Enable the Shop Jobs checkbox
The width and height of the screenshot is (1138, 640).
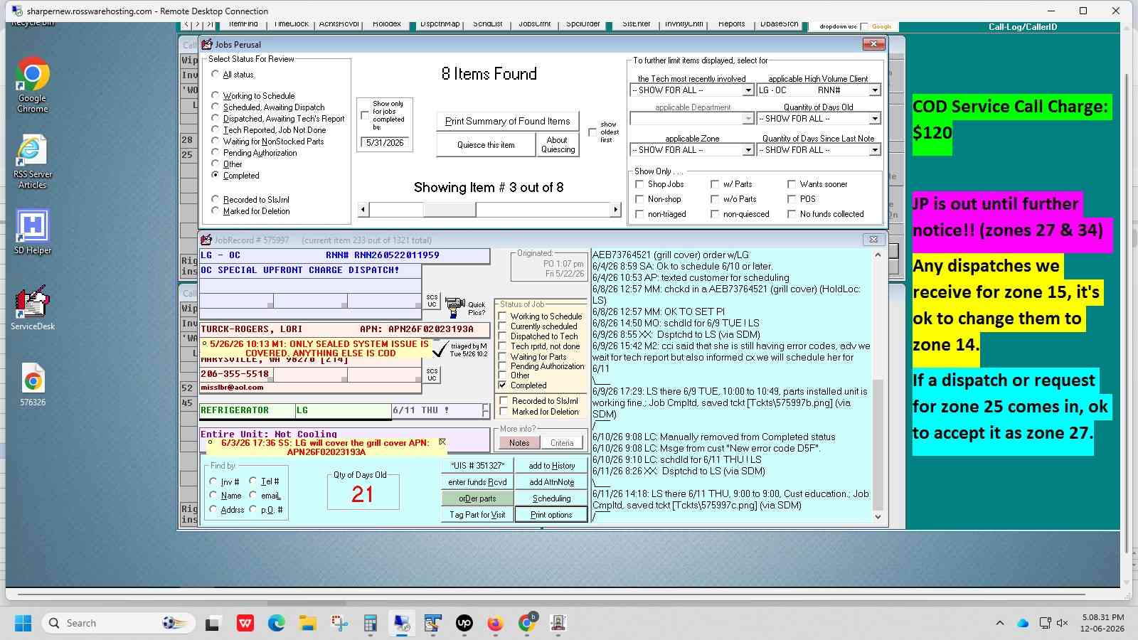click(639, 184)
